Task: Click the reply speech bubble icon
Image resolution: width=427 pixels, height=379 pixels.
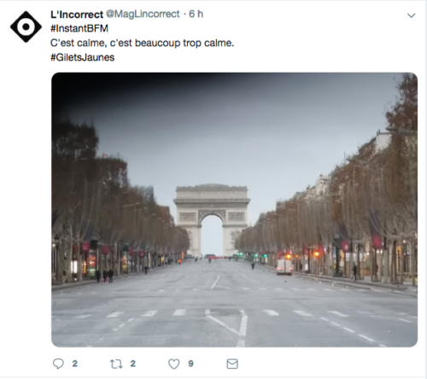Action: click(x=58, y=364)
